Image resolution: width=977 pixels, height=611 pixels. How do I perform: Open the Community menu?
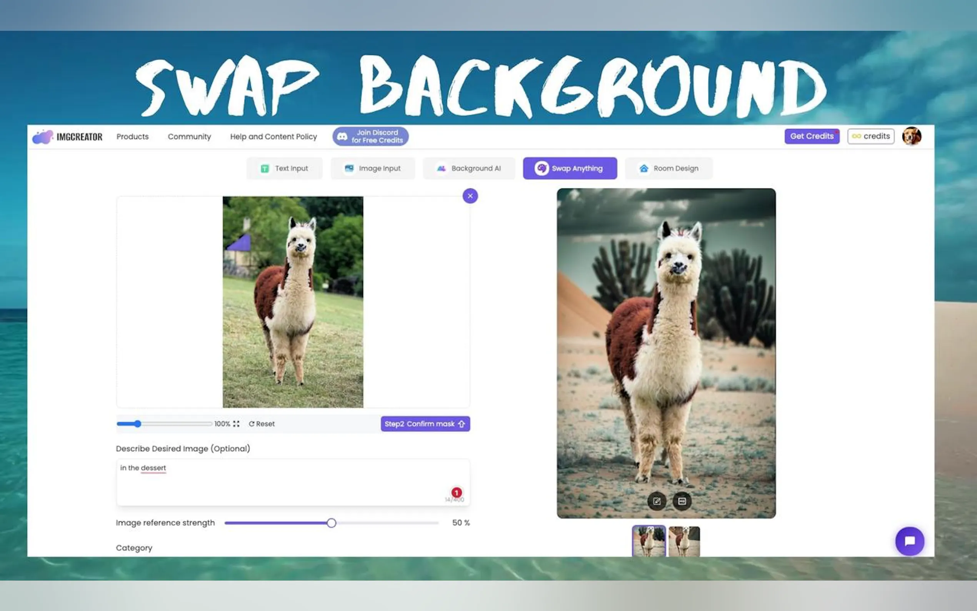[189, 137]
